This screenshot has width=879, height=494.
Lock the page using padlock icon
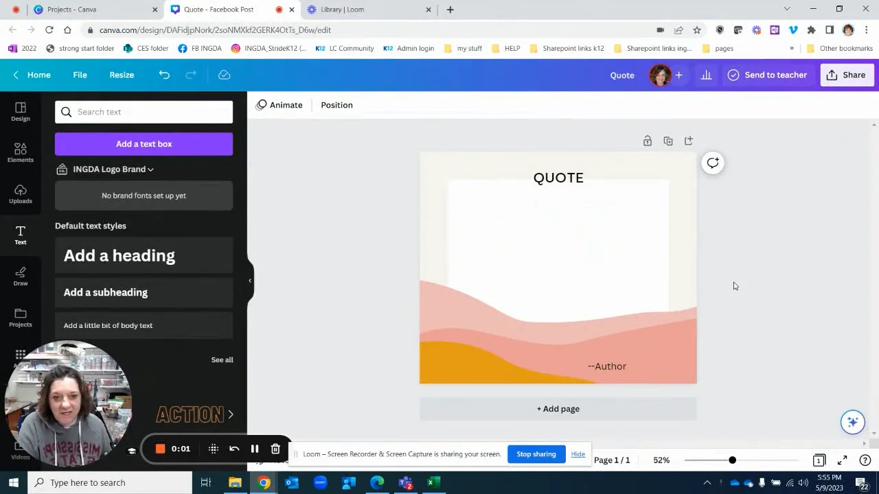point(647,141)
